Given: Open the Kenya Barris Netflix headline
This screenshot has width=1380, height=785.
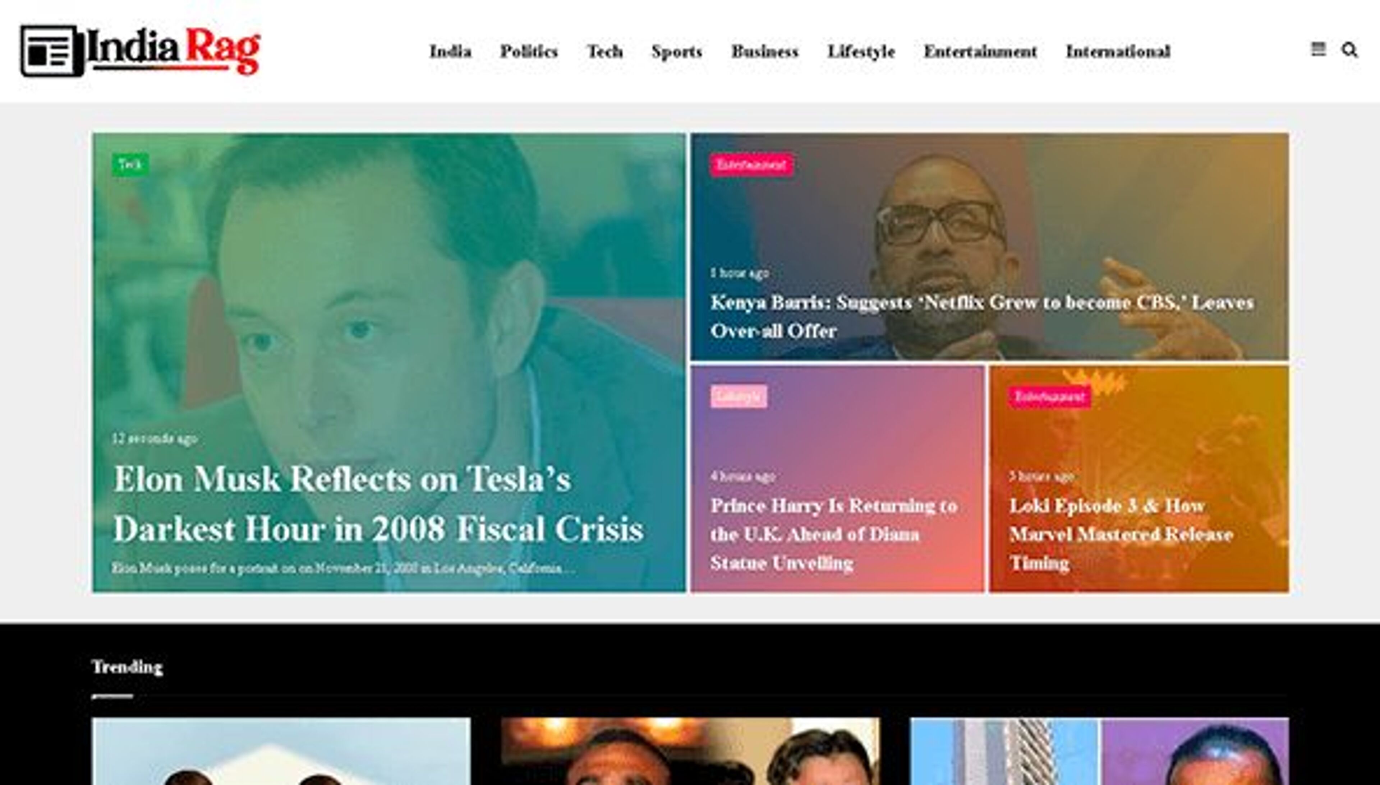Looking at the screenshot, I should [x=981, y=316].
